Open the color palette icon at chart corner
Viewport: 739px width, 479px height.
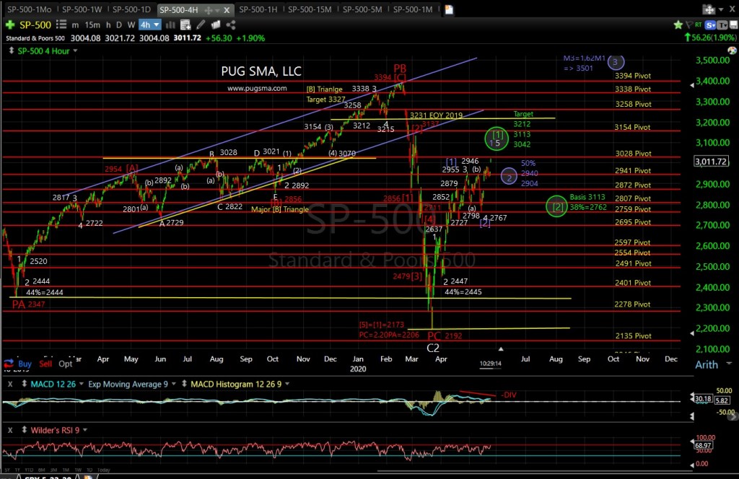[x=732, y=50]
